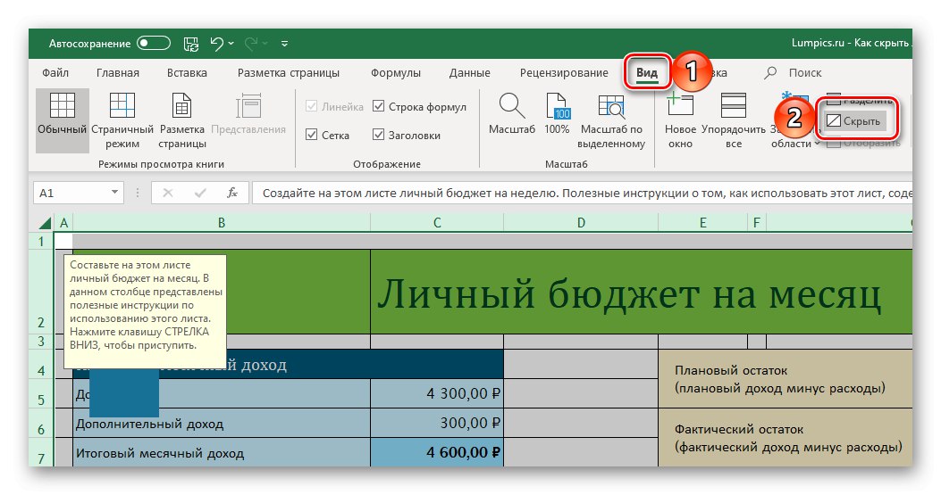Click the cell with 300,00 ₽
The image size is (941, 495).
[x=437, y=423]
